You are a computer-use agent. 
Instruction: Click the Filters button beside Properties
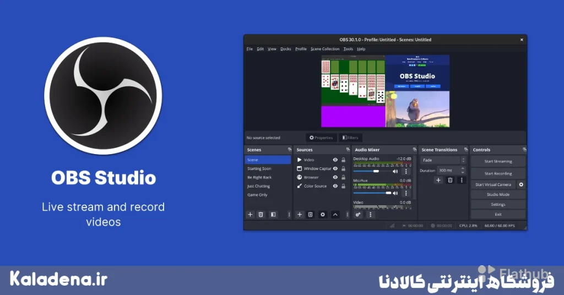tap(350, 138)
